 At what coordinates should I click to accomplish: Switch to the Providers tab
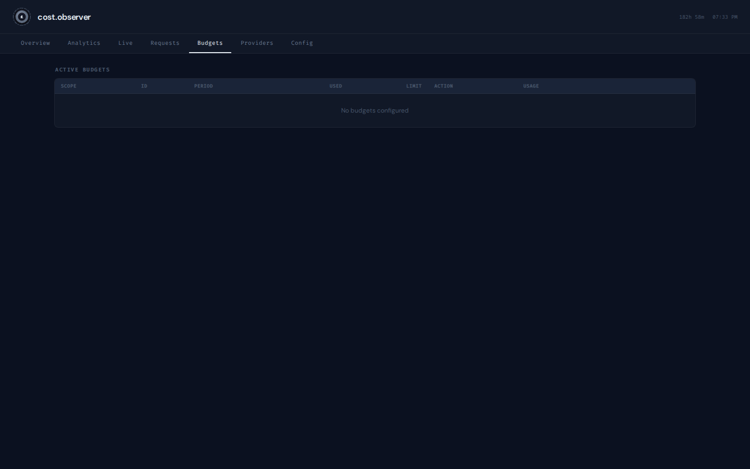click(x=257, y=43)
